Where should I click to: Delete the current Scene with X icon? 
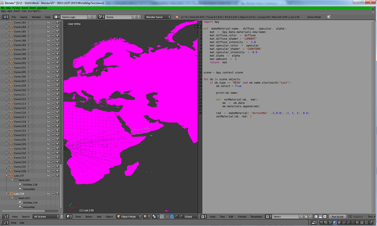point(139,17)
